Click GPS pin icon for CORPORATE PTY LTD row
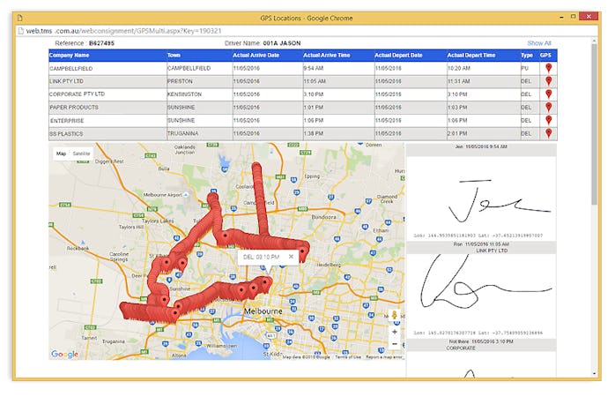This screenshot has width=615, height=397. (548, 94)
